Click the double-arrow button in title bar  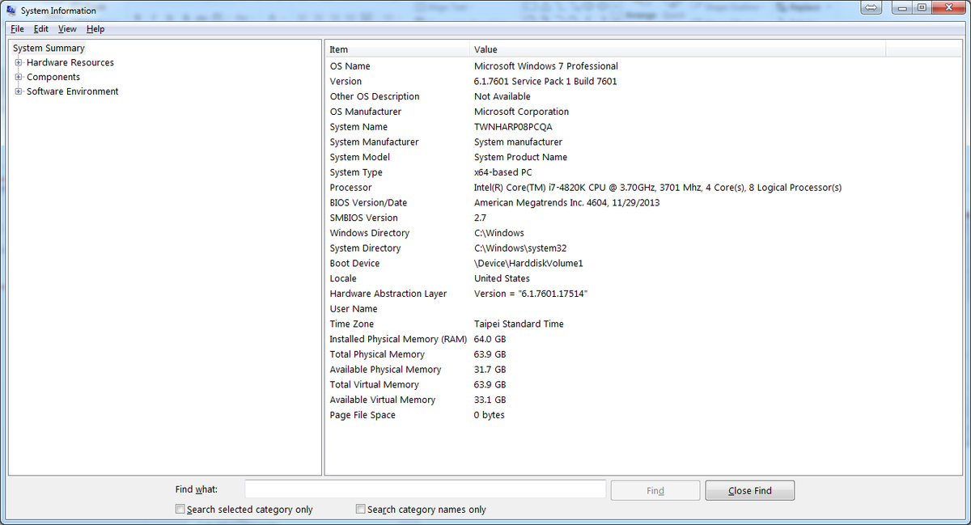(x=872, y=7)
